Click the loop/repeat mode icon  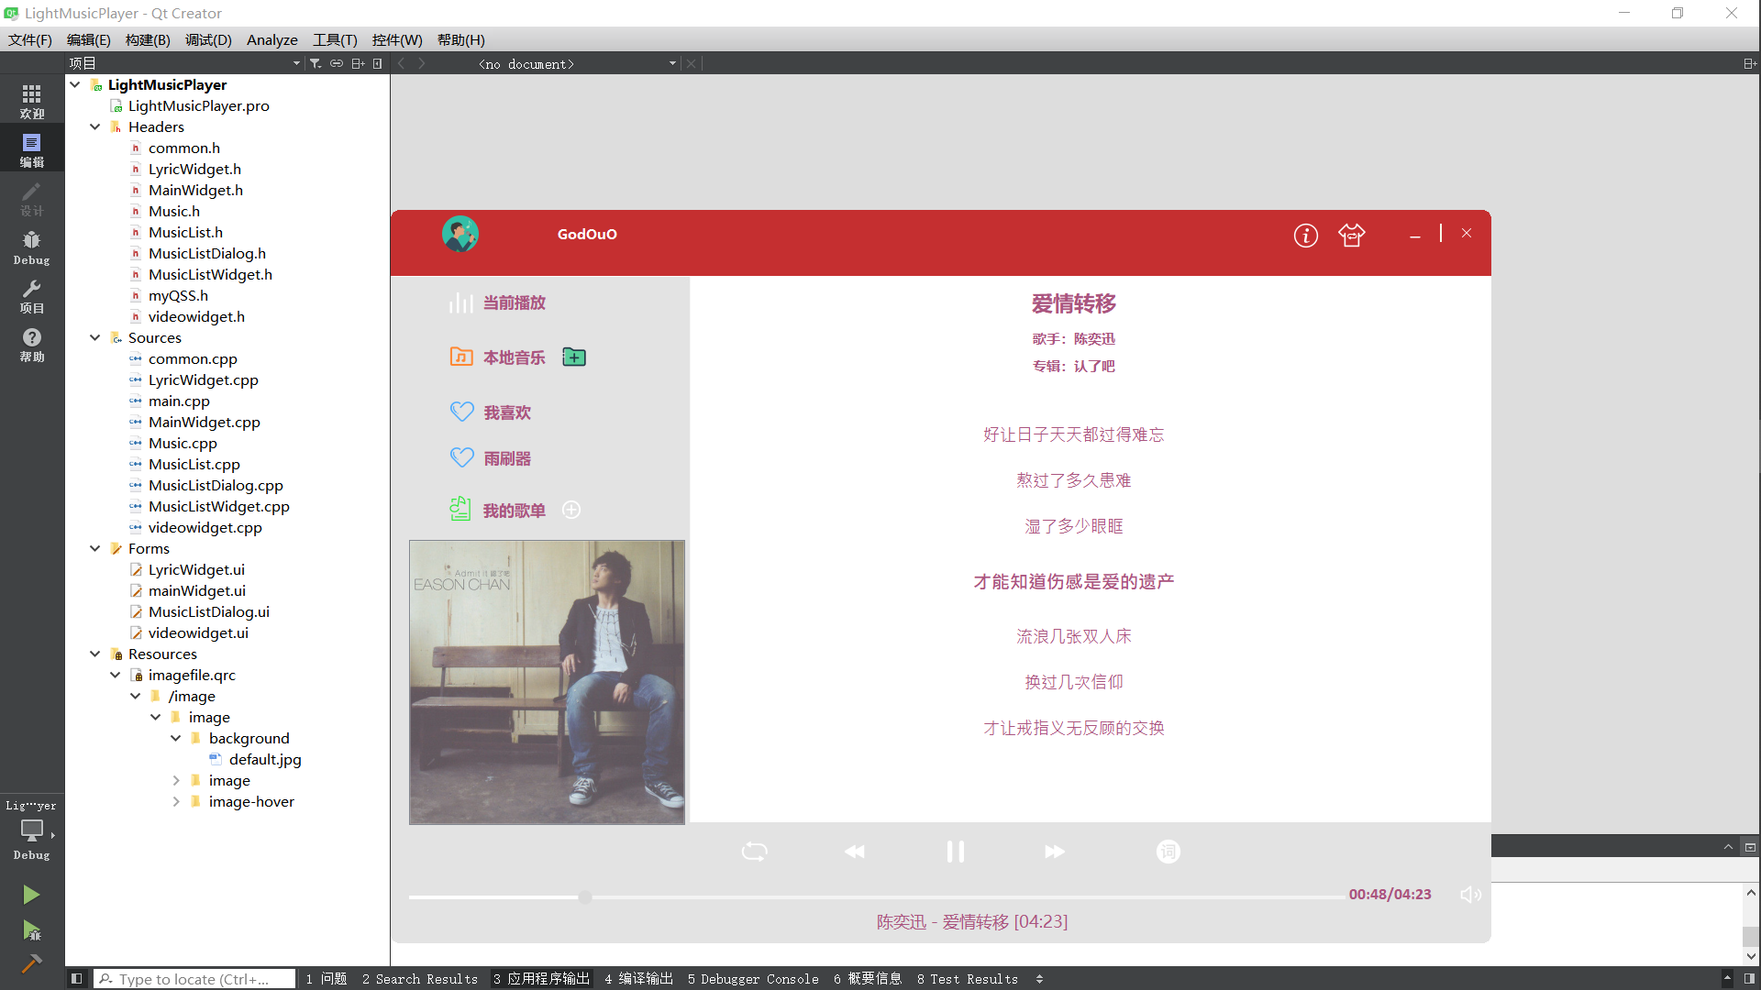pyautogui.click(x=755, y=850)
